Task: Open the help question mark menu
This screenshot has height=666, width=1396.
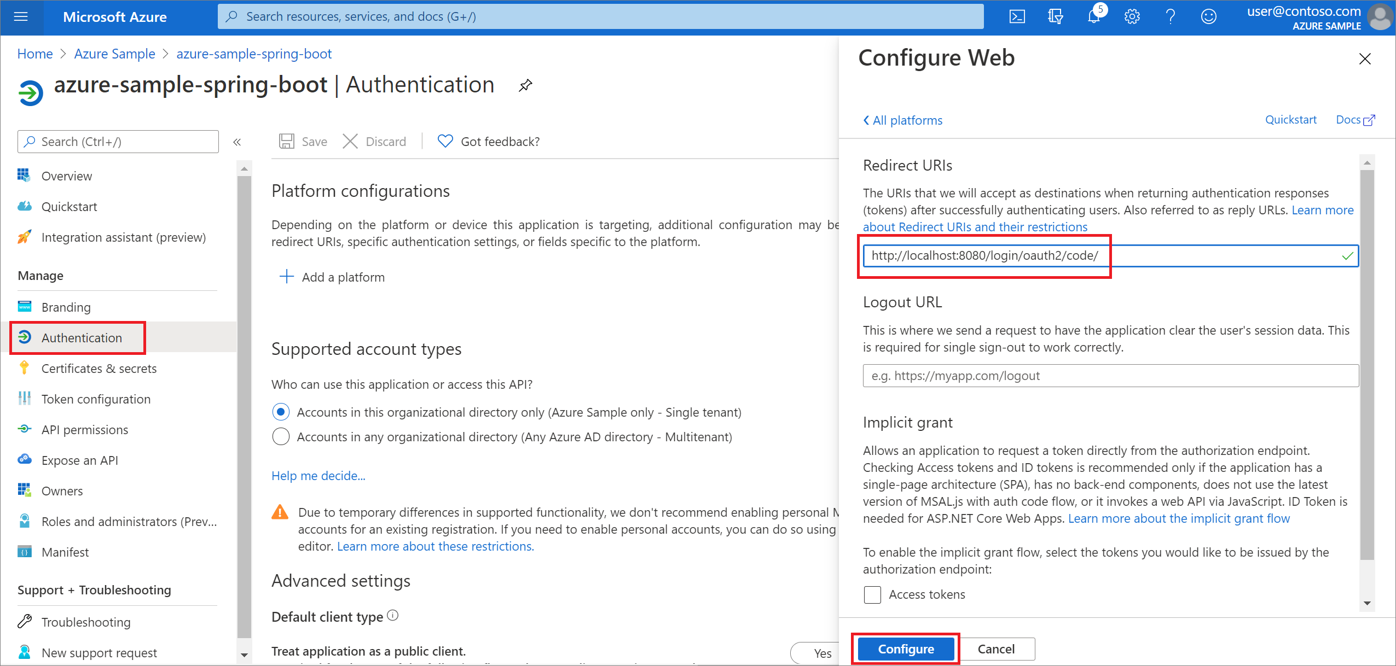Action: coord(1170,16)
